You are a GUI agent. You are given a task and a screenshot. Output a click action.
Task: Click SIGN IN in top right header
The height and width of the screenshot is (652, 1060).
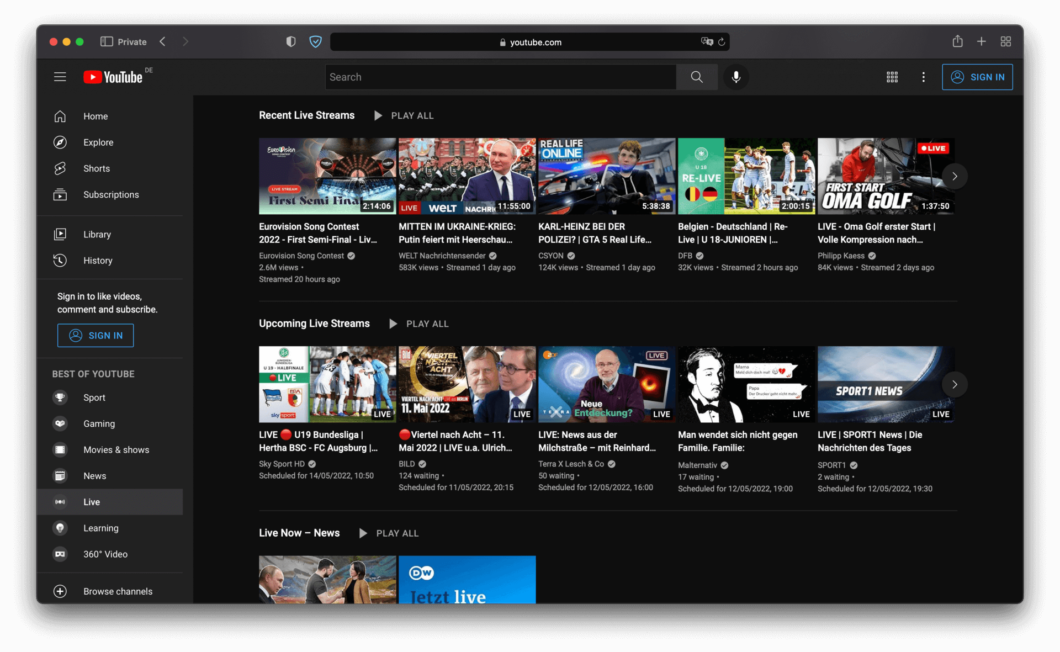977,77
